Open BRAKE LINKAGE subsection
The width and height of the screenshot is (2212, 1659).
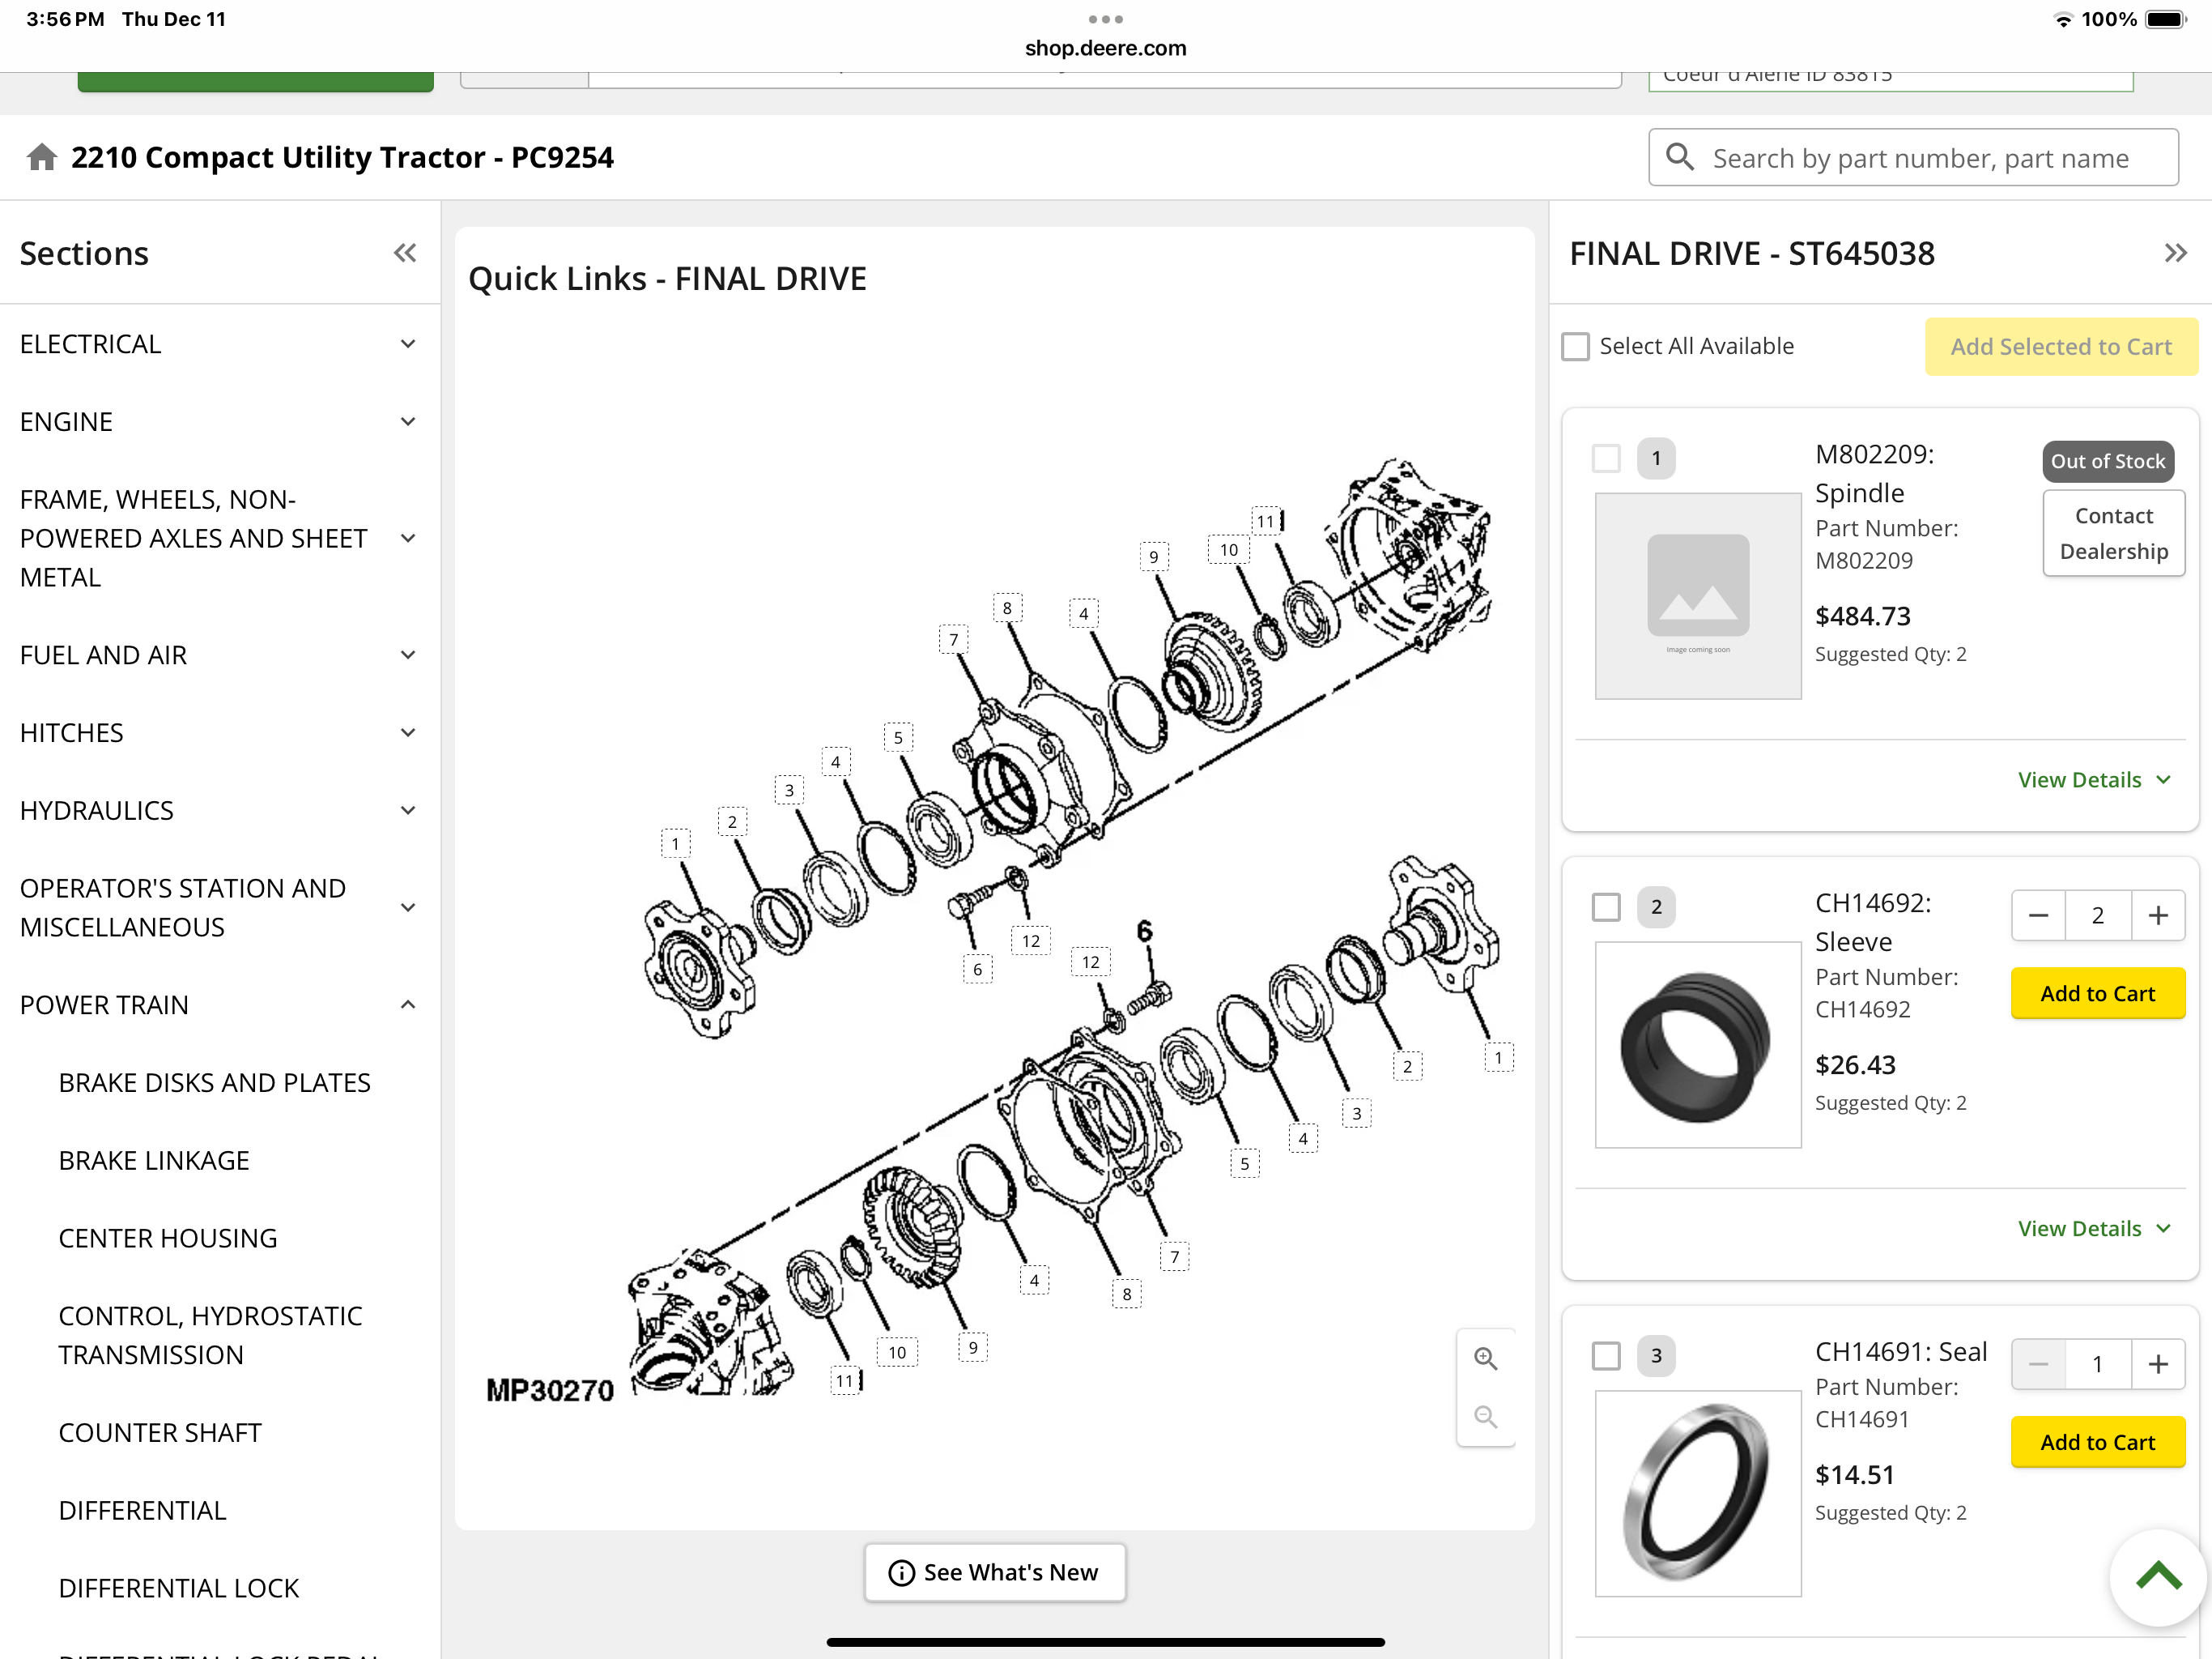tap(154, 1161)
